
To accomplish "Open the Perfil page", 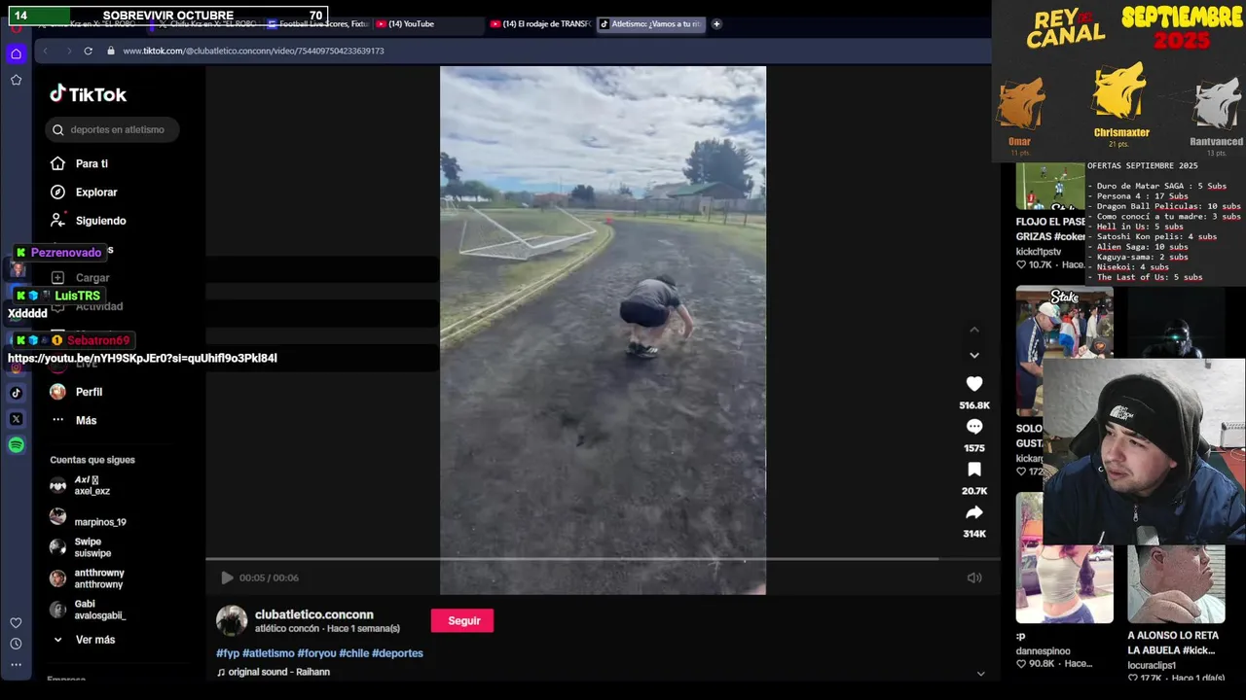I will pos(77,392).
